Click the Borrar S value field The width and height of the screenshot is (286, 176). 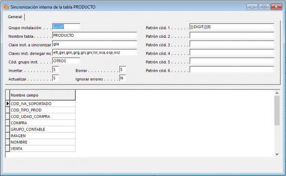point(123,70)
